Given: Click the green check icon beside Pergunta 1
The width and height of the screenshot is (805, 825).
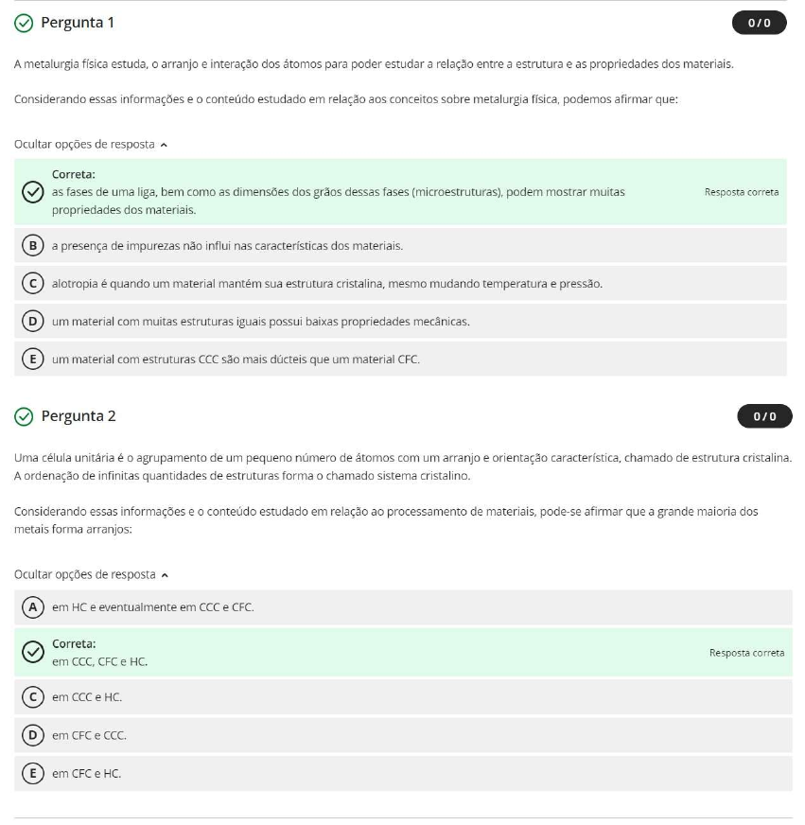Looking at the screenshot, I should 24,23.
